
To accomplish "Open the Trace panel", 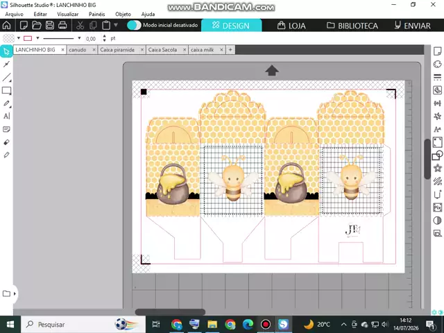I will 438,90.
